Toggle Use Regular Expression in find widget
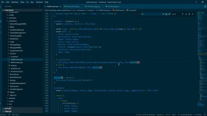The width and height of the screenshot is (207, 116). click(x=169, y=14)
